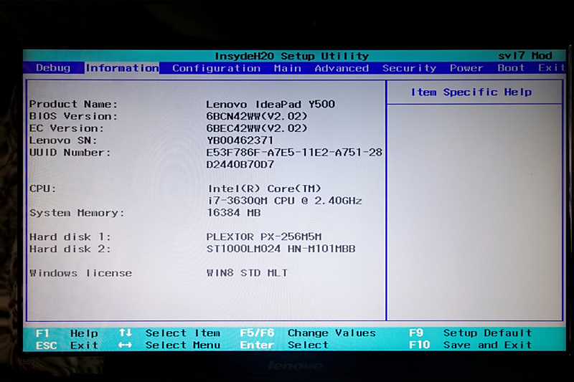Click the 16384 MB memory value

[x=234, y=213]
